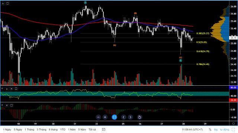Viewport: 238px width, 133px height.
Task: Move the RSI pane up
Action: [2, 89]
